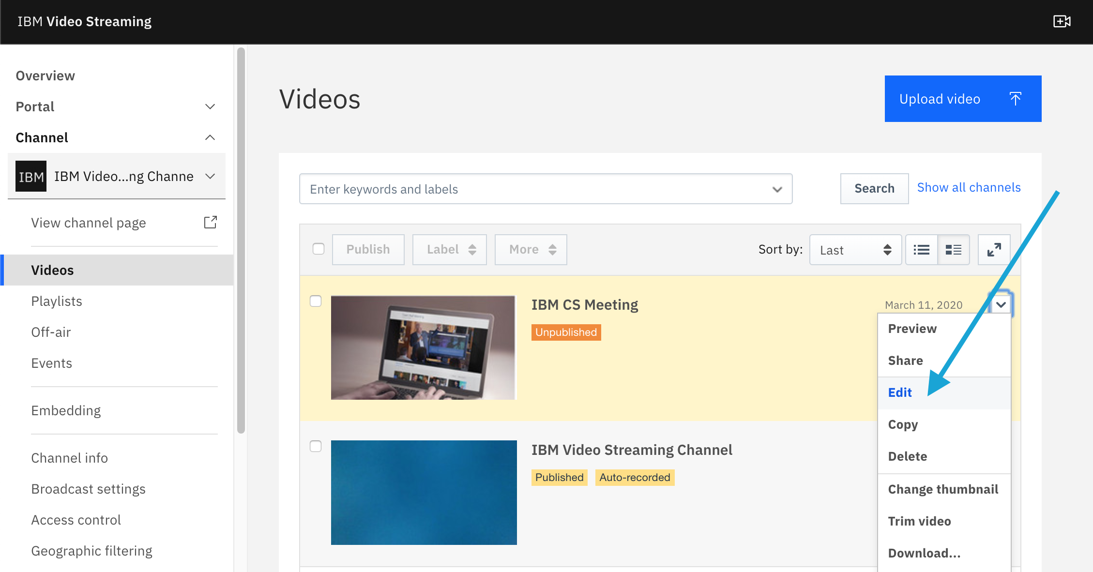Click Show all channels link
This screenshot has height=572, width=1093.
point(969,187)
